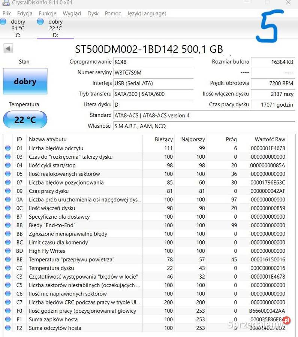The image size is (298, 337).
Task: Click raw value 0000000042AF in row 09
Action: [x=268, y=191]
